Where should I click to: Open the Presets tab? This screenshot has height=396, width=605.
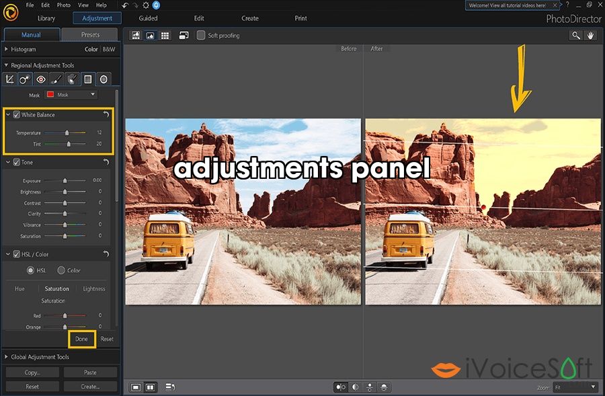[x=90, y=35]
